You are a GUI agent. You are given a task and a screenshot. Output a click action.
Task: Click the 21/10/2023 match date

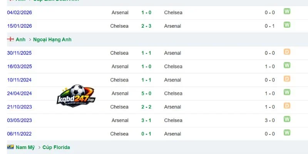(x=19, y=107)
